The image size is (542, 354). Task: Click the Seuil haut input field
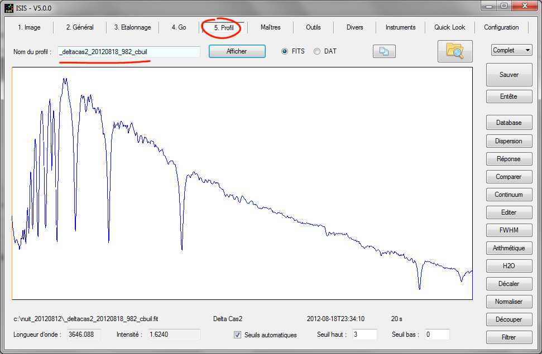(x=364, y=334)
